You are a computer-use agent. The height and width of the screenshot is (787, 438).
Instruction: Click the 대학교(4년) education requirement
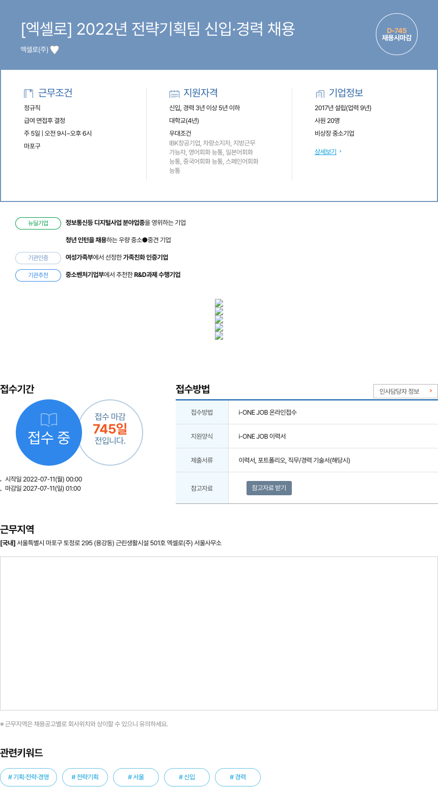click(184, 121)
